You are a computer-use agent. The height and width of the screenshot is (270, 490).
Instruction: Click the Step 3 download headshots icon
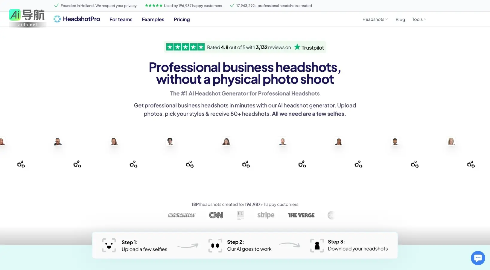pos(317,245)
